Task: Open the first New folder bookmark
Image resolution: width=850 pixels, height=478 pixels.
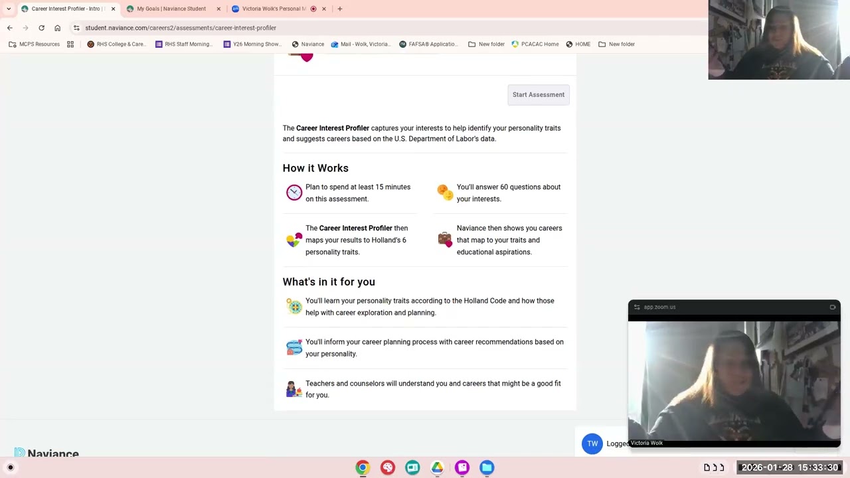Action: [486, 44]
